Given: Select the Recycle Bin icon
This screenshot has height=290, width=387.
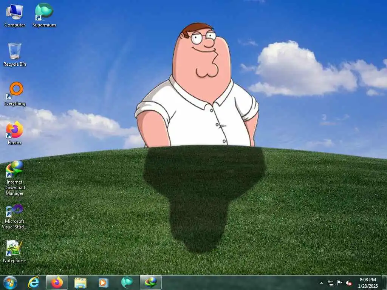Looking at the screenshot, I should pyautogui.click(x=15, y=54).
